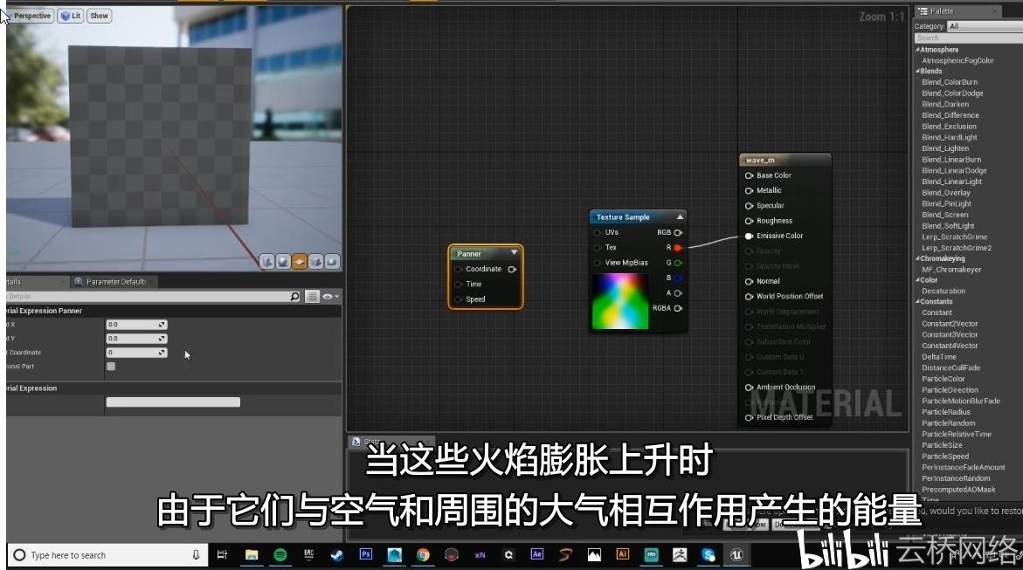The height and width of the screenshot is (570, 1023).
Task: Click the Palette search box
Action: tap(968, 38)
